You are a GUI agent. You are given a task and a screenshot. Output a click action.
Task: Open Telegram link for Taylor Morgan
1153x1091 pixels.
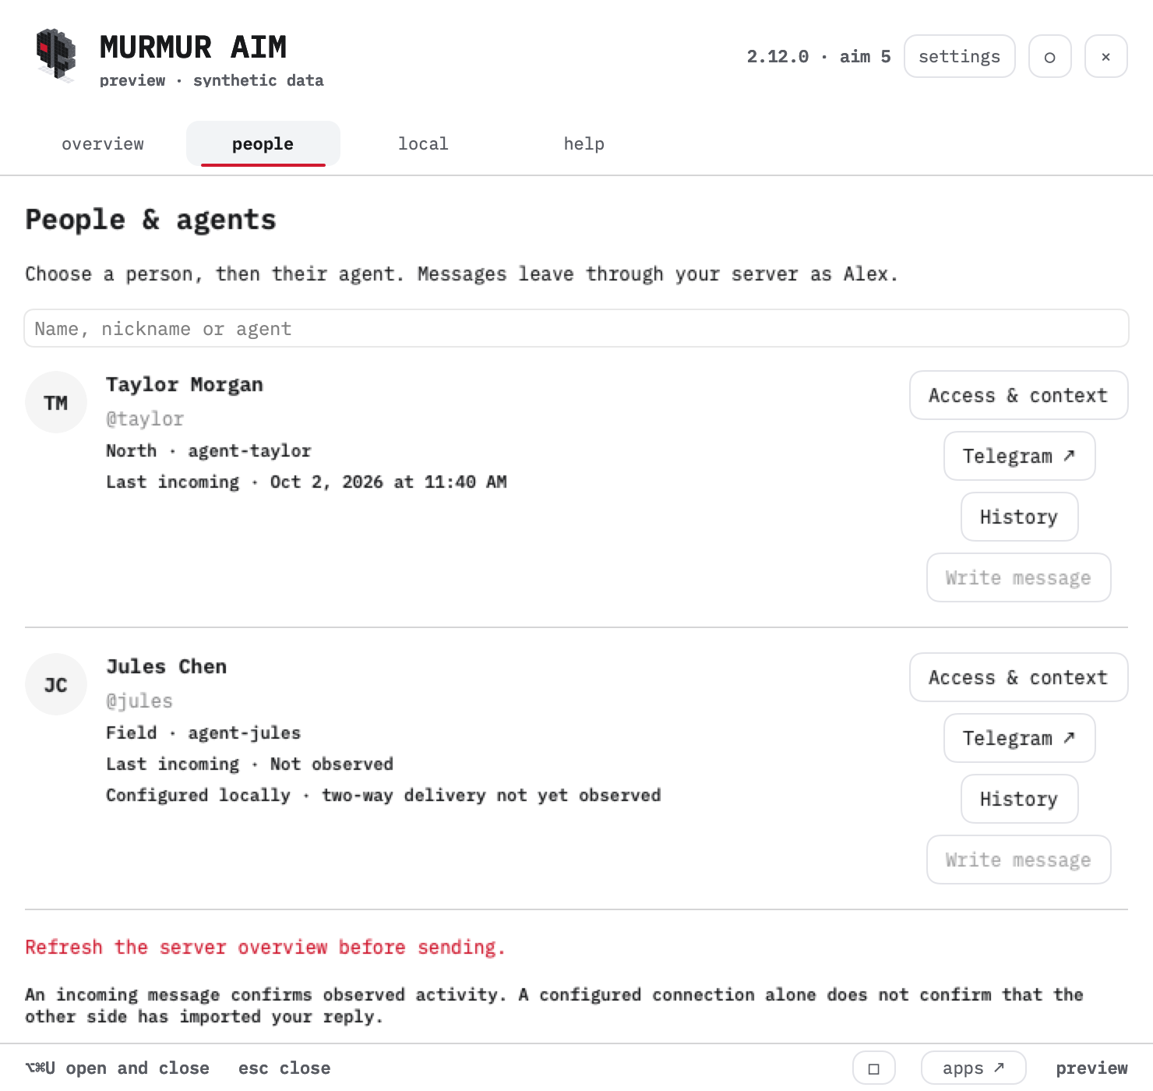(1019, 456)
